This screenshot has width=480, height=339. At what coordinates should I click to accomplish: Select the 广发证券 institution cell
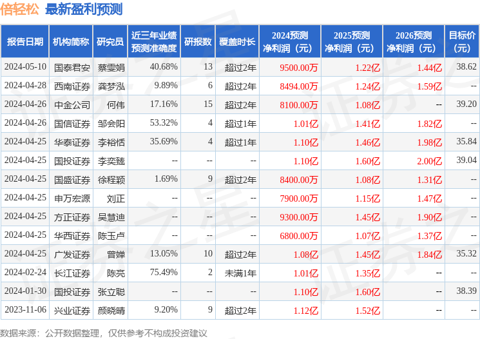tap(72, 255)
